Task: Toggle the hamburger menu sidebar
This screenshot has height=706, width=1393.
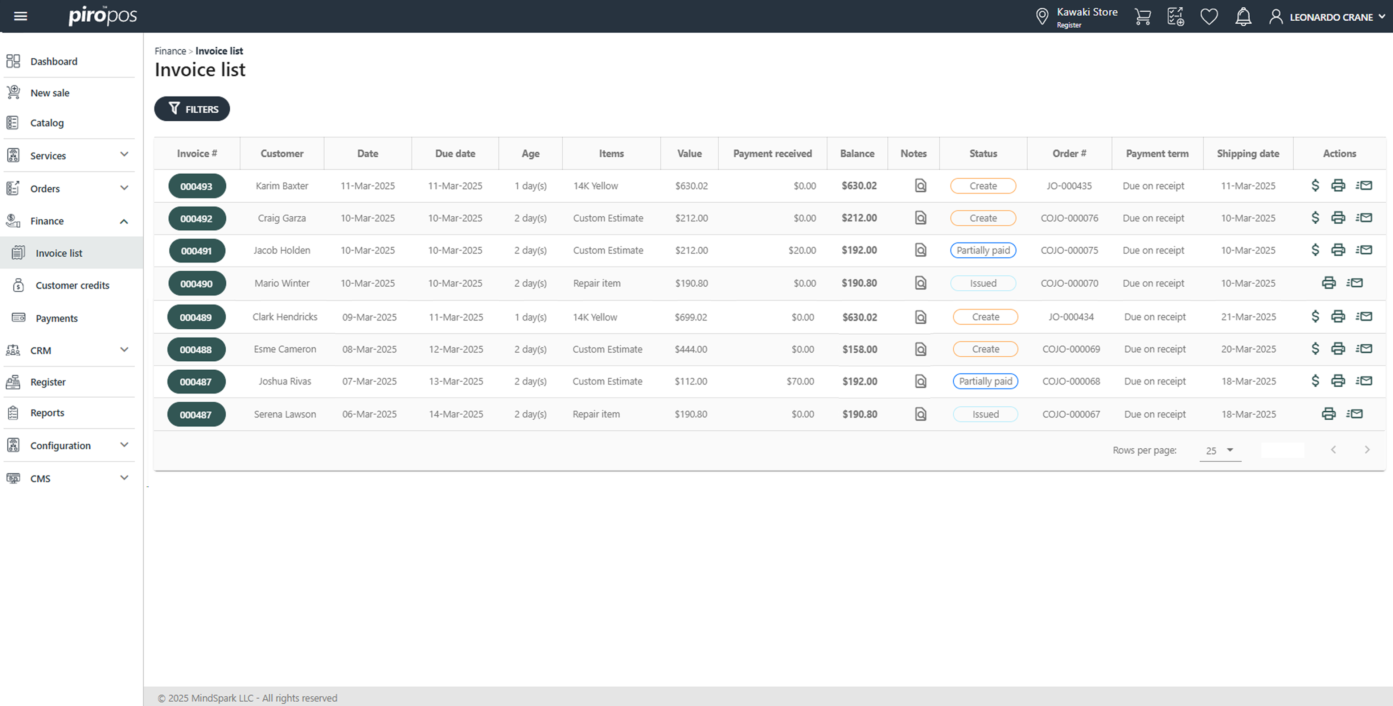Action: (x=21, y=16)
